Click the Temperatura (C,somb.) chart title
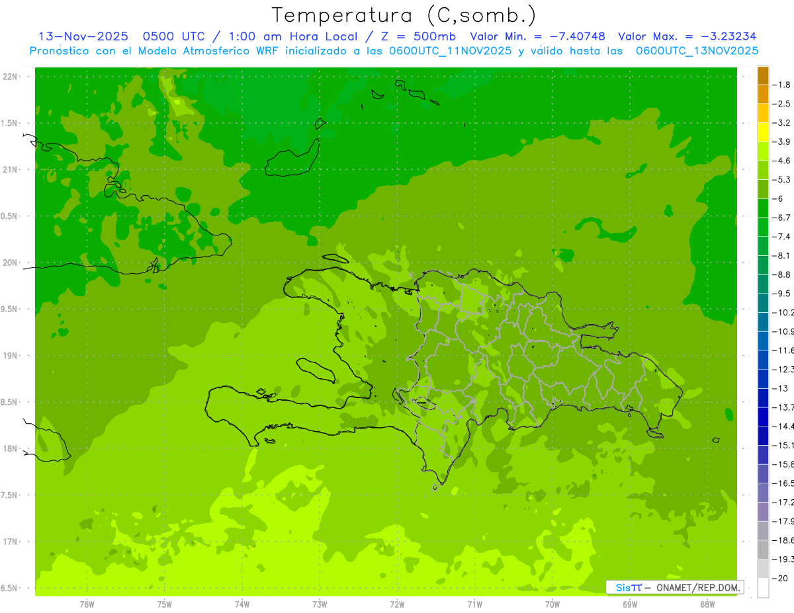The image size is (794, 613). tap(404, 15)
